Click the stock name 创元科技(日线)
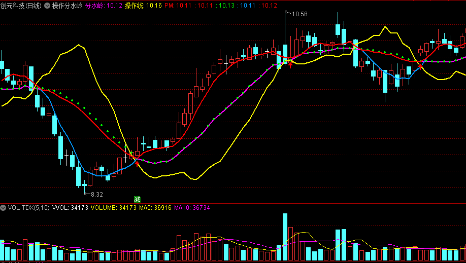466x263 pixels. (x=21, y=6)
